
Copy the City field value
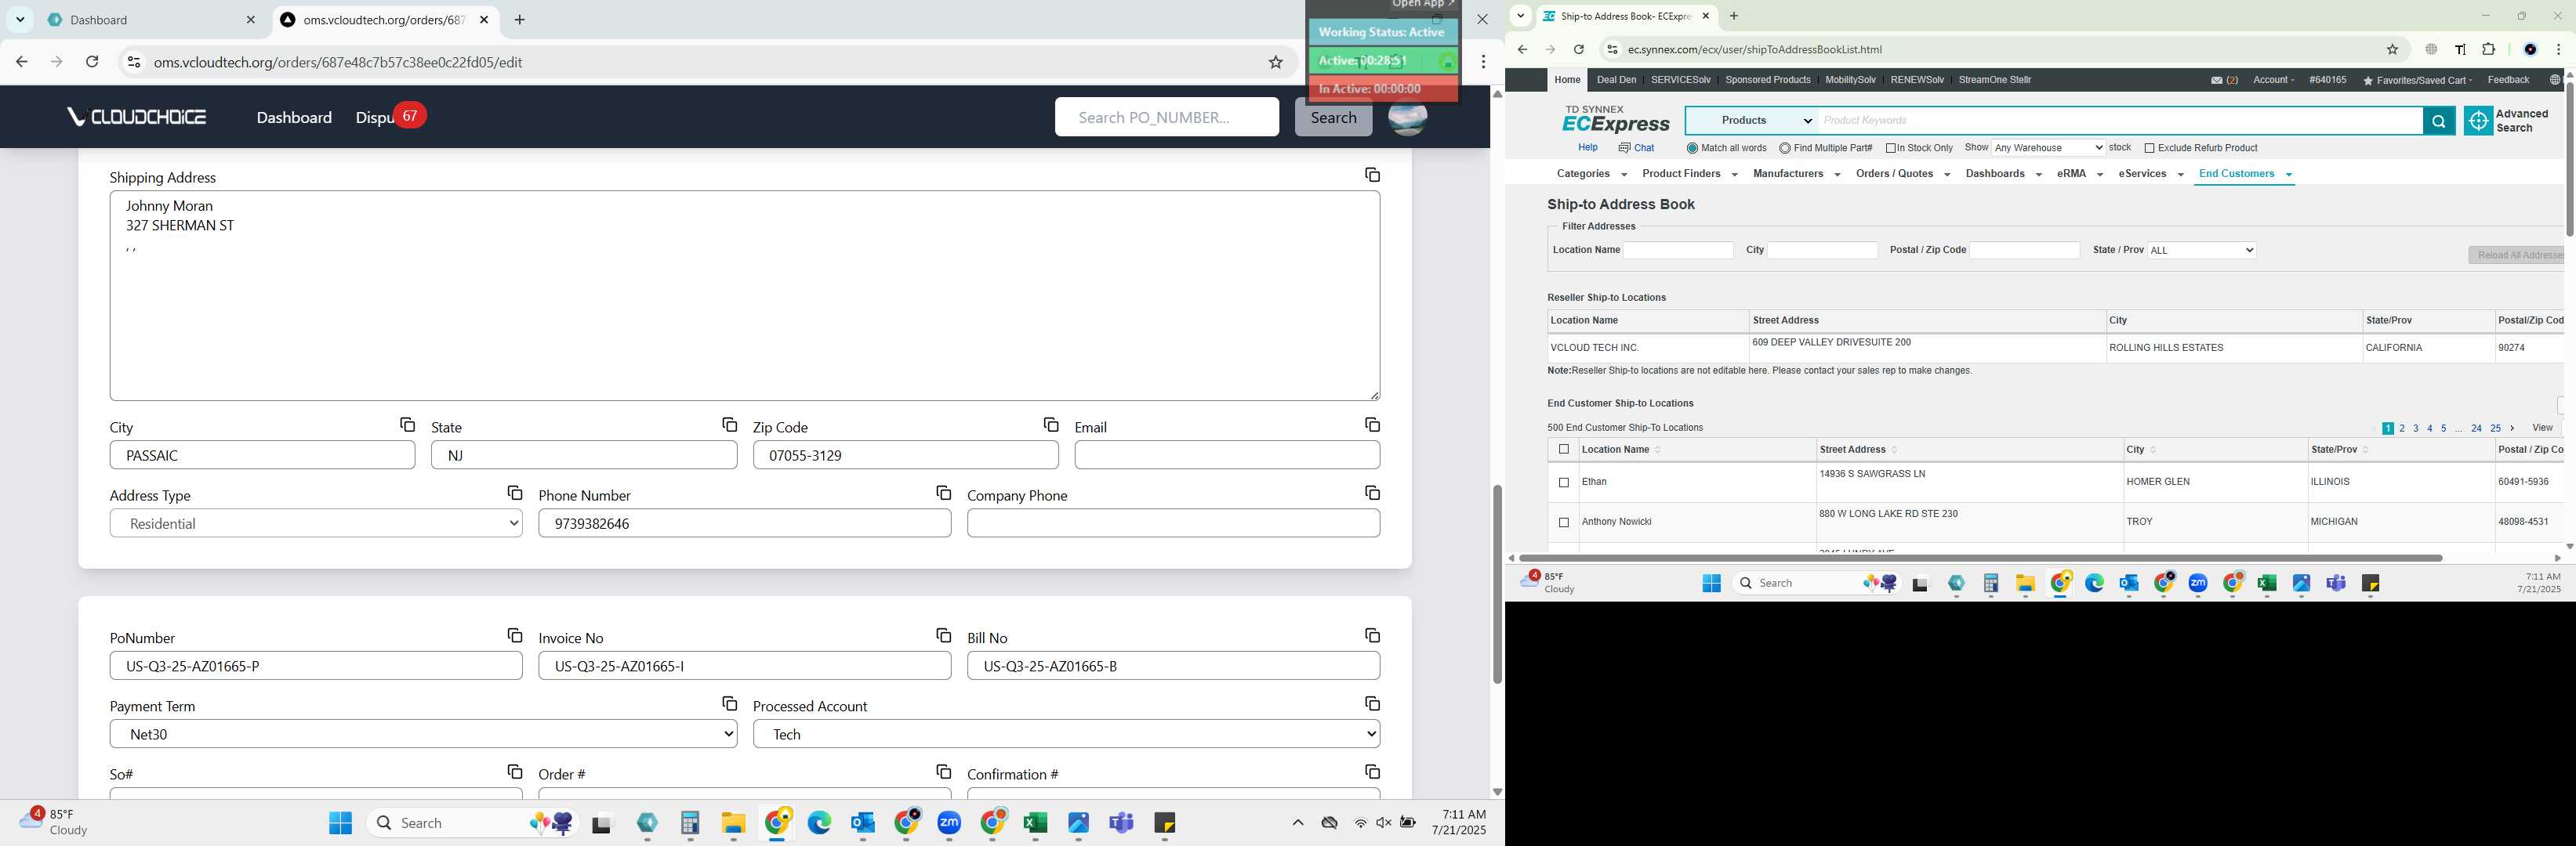[x=407, y=425]
